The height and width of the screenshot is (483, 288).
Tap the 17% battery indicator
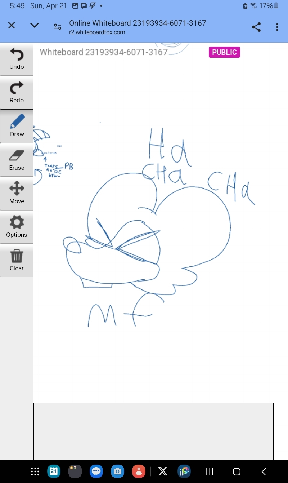tap(269, 6)
